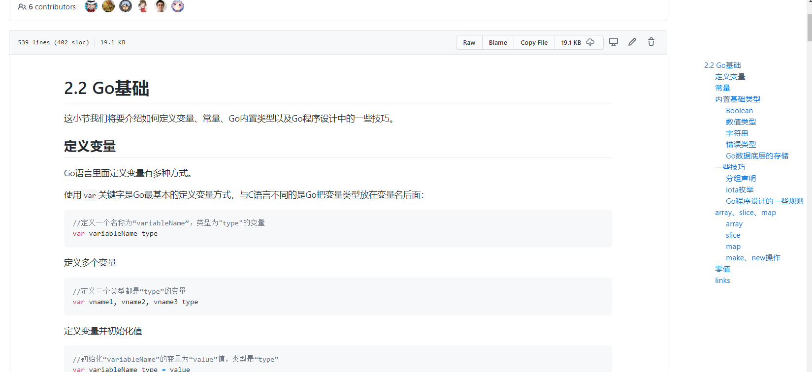Click the trash delete file icon
The height and width of the screenshot is (372, 812).
tap(651, 42)
